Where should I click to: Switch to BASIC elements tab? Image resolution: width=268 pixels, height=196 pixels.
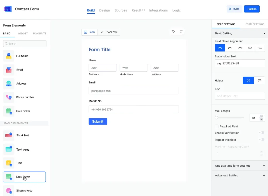7,33
